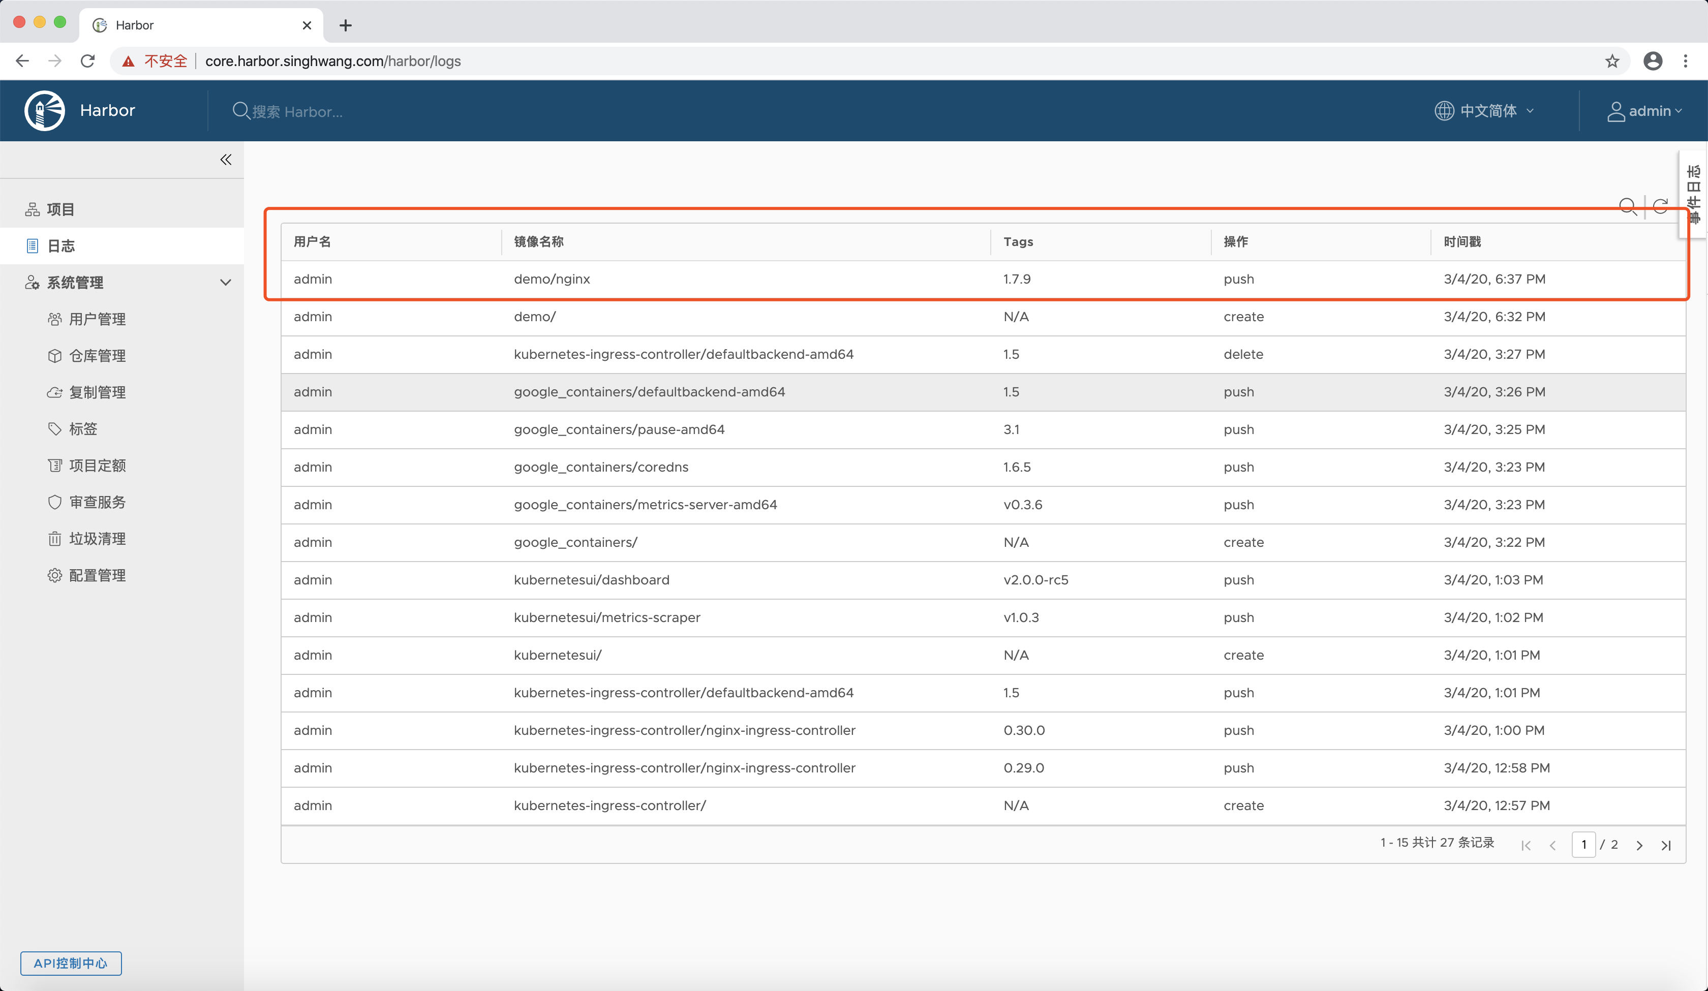Click google_containers/metrics-server-amd64 entry
The image size is (1708, 991).
coord(645,505)
